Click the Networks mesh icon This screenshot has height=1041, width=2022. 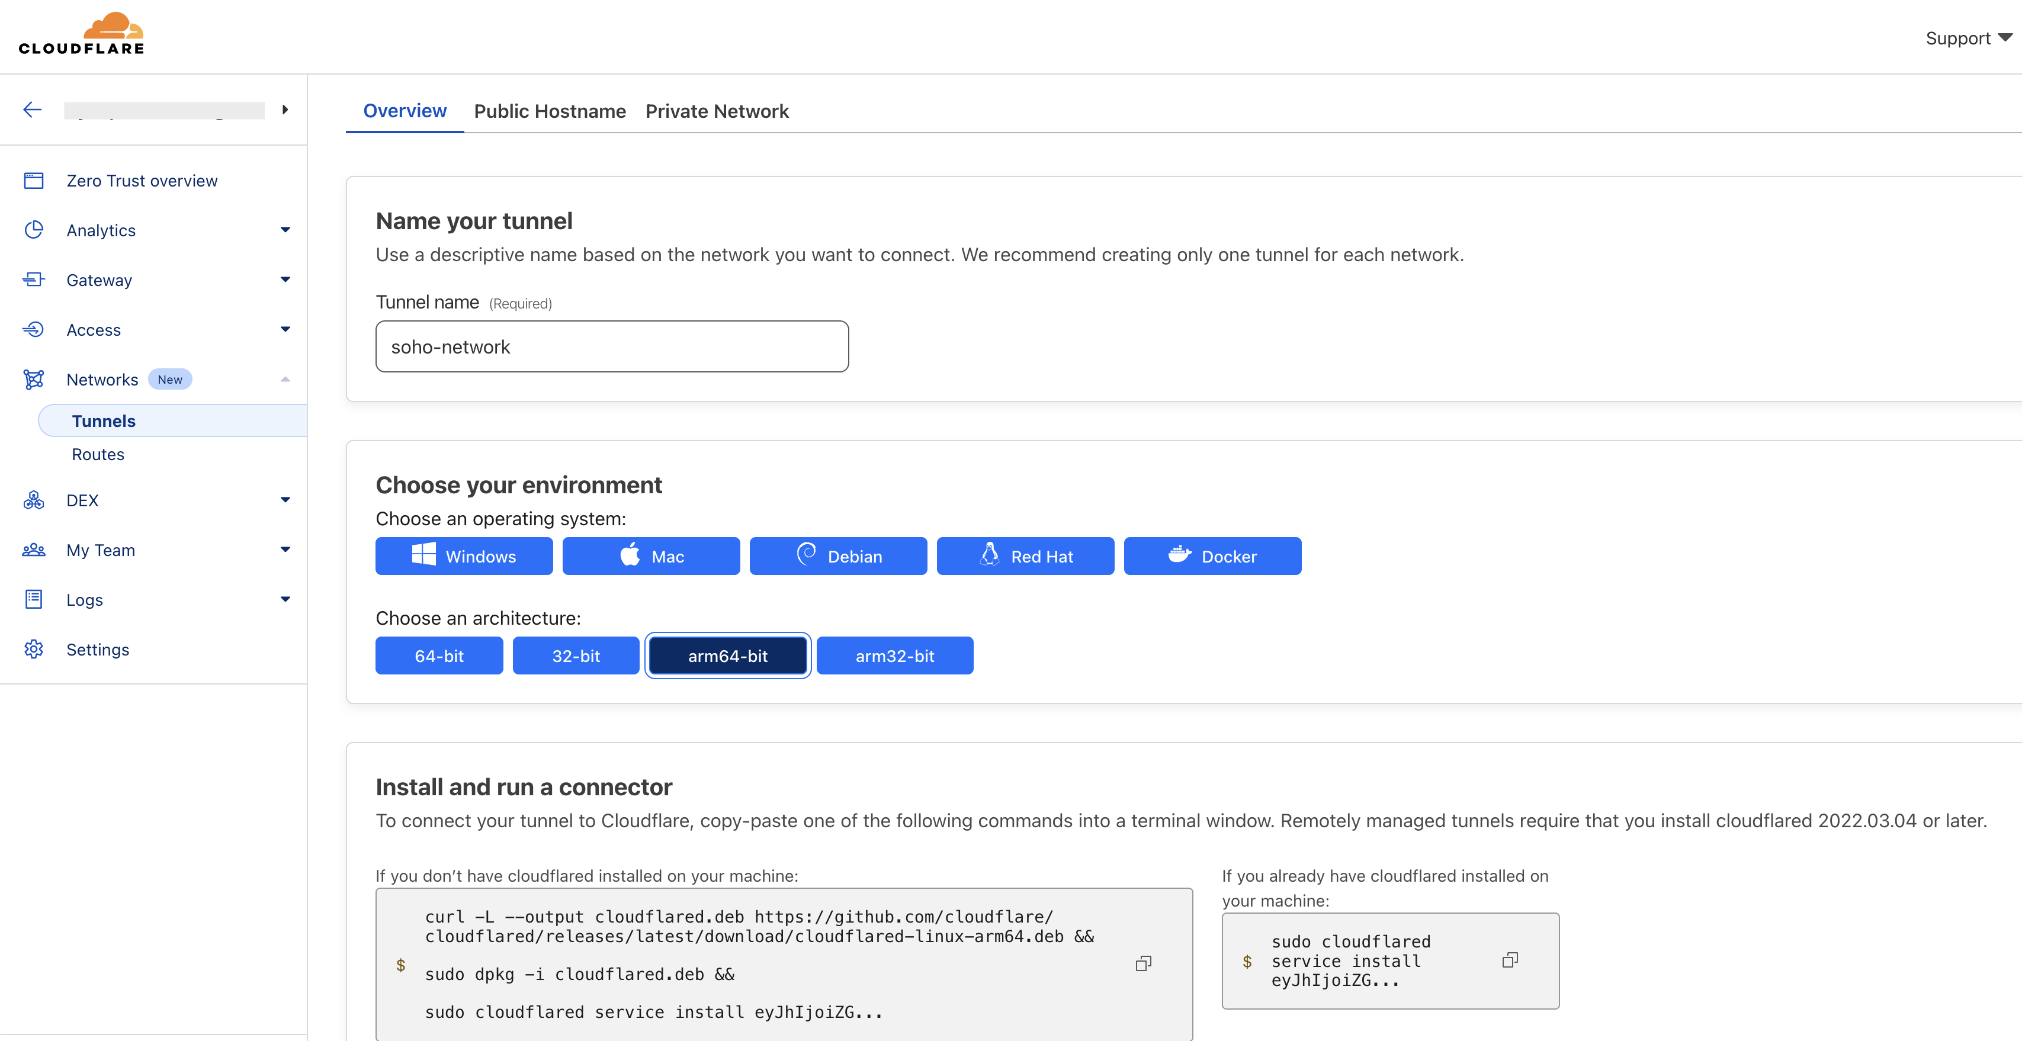point(34,379)
